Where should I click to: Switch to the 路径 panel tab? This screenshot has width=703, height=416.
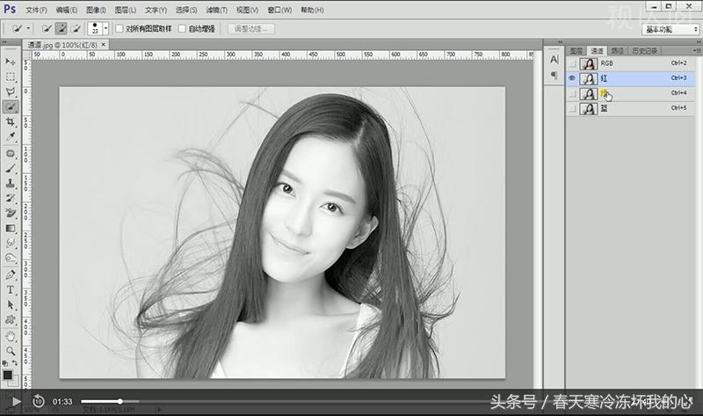coord(618,51)
